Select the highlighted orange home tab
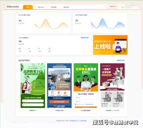This screenshot has height=128, width=143. 28,7
